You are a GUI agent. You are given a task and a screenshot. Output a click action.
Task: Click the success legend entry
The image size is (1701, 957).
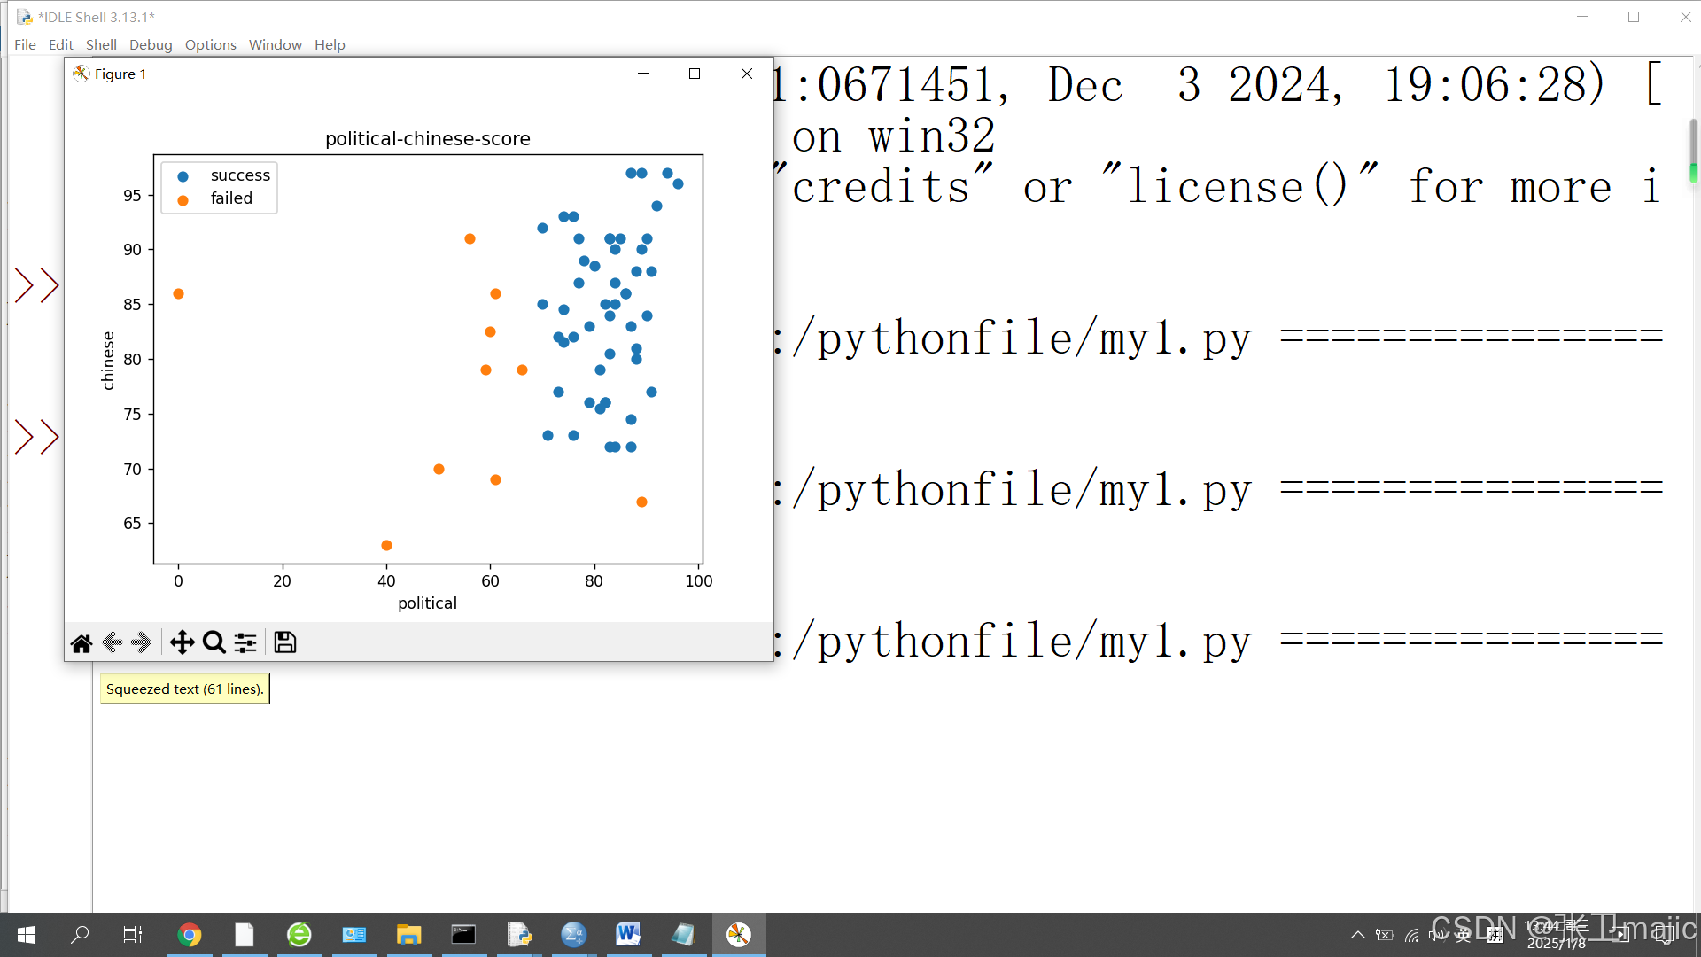[239, 175]
